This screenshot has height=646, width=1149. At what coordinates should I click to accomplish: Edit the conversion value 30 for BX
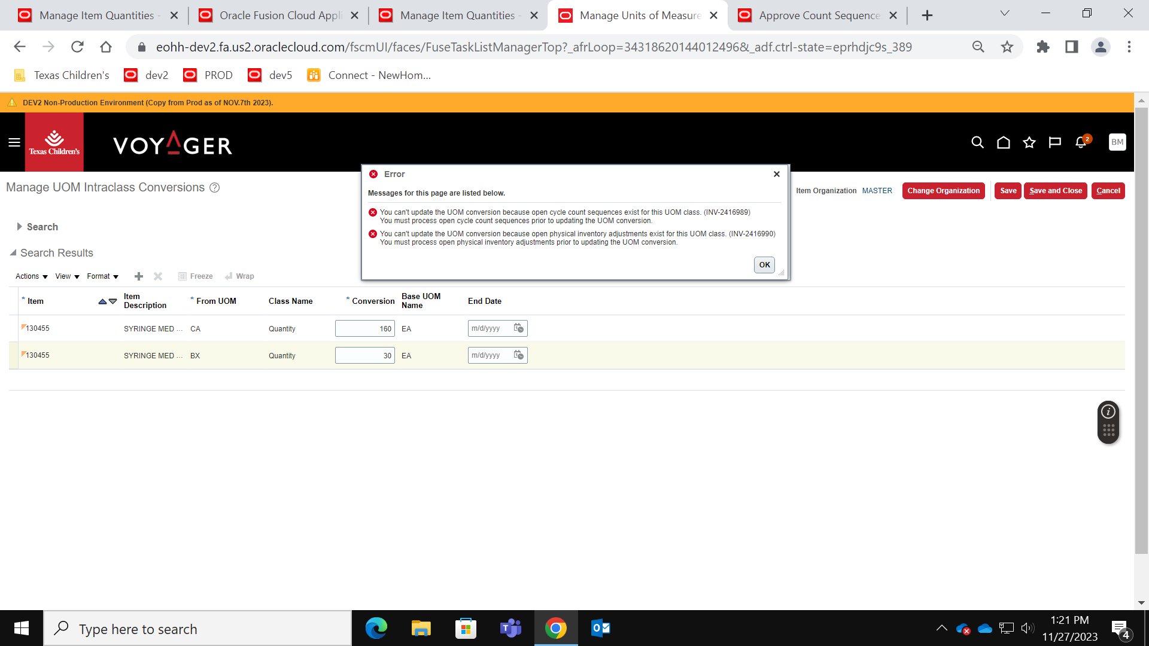click(x=365, y=355)
